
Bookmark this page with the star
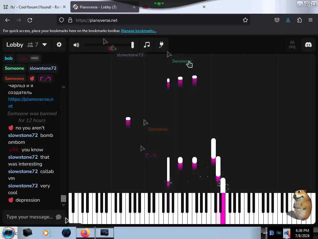(x=245, y=20)
